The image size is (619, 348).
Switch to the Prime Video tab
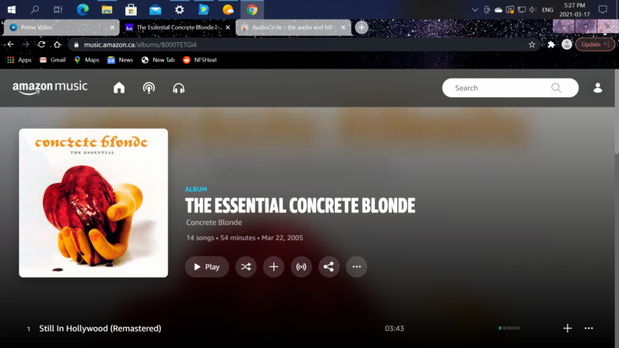point(61,27)
